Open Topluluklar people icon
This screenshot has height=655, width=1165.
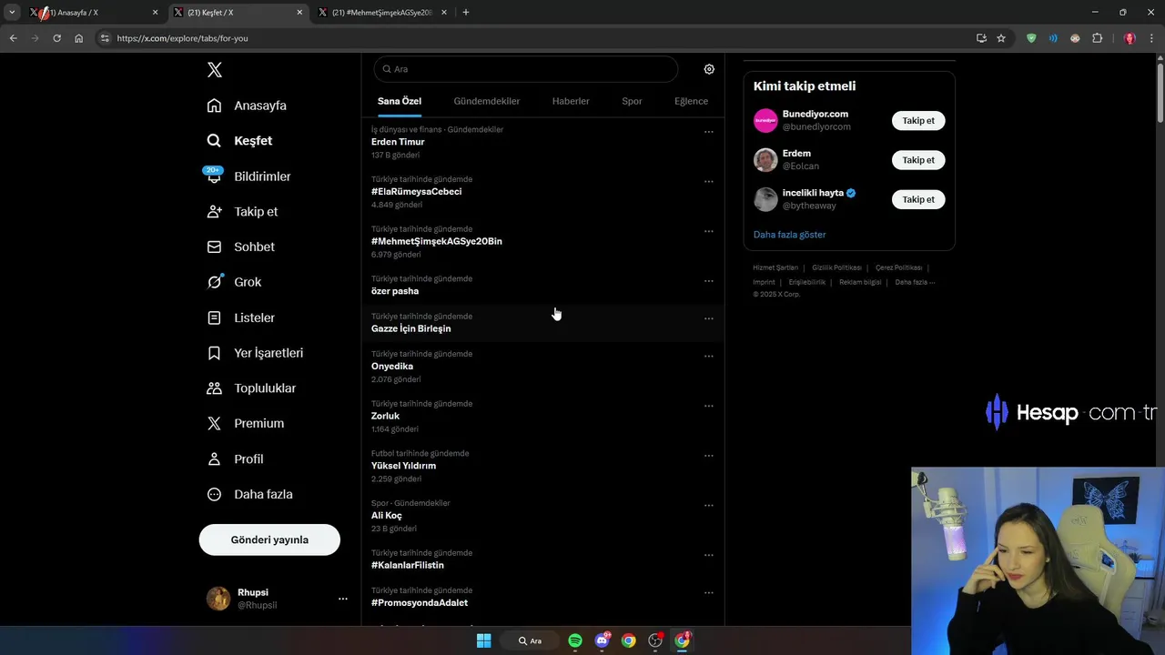[x=214, y=388]
